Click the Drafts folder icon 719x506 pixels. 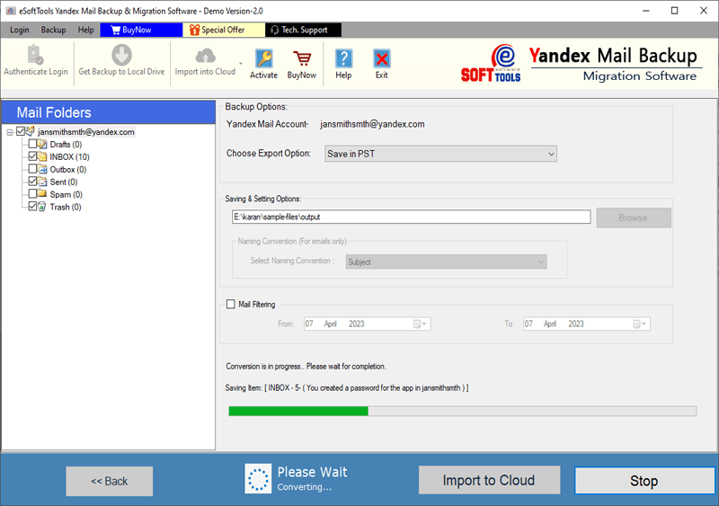pyautogui.click(x=42, y=145)
